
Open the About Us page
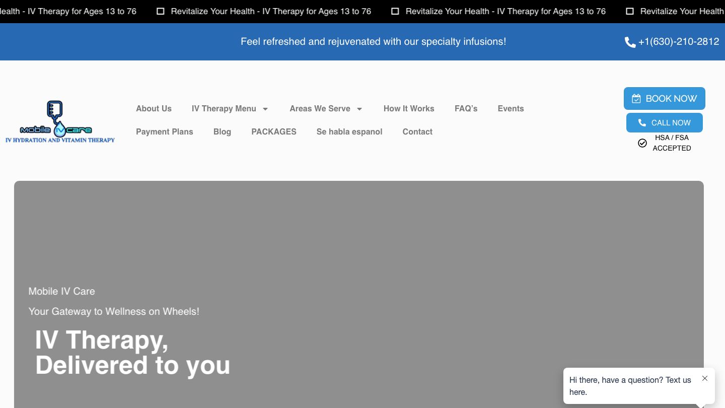tap(154, 108)
